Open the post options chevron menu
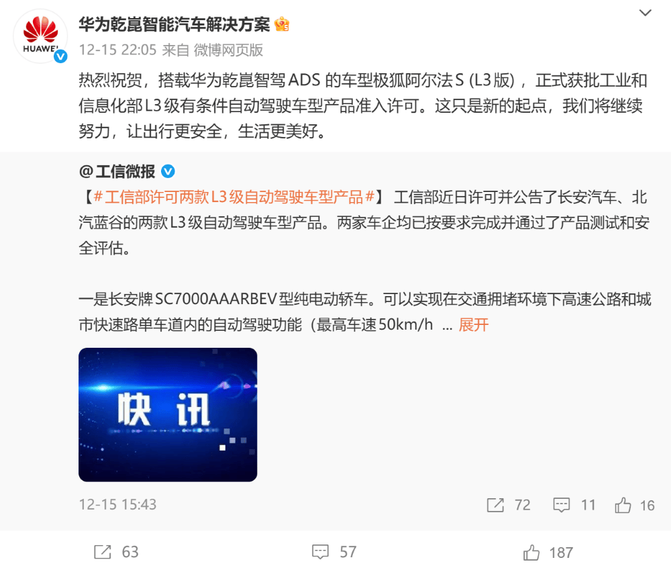Image resolution: width=671 pixels, height=568 pixels. click(646, 13)
